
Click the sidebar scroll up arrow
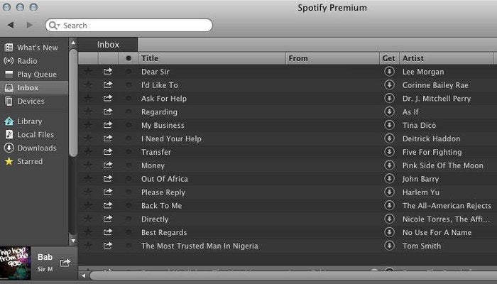(x=73, y=43)
